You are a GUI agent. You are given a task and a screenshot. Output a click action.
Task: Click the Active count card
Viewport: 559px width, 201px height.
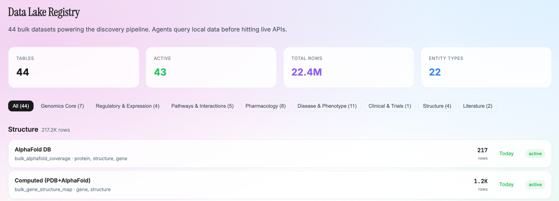pyautogui.click(x=211, y=67)
